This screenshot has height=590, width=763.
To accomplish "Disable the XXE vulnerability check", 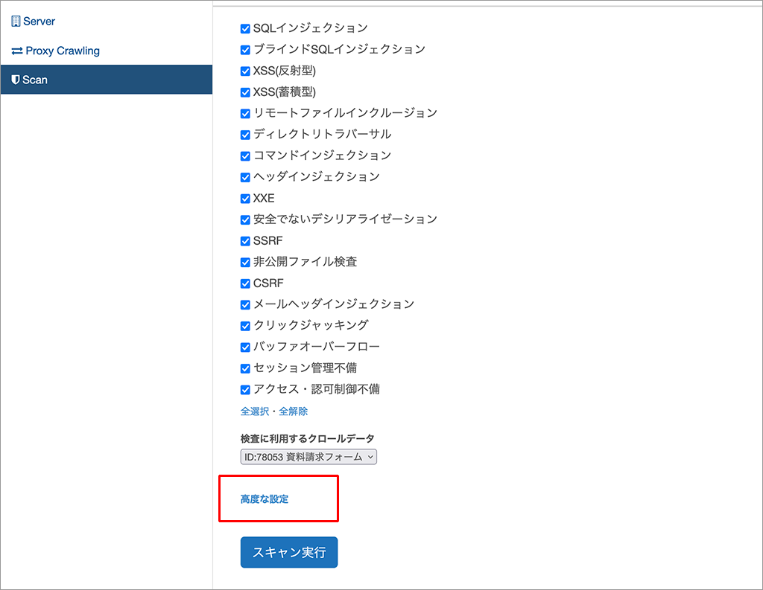I will [245, 198].
